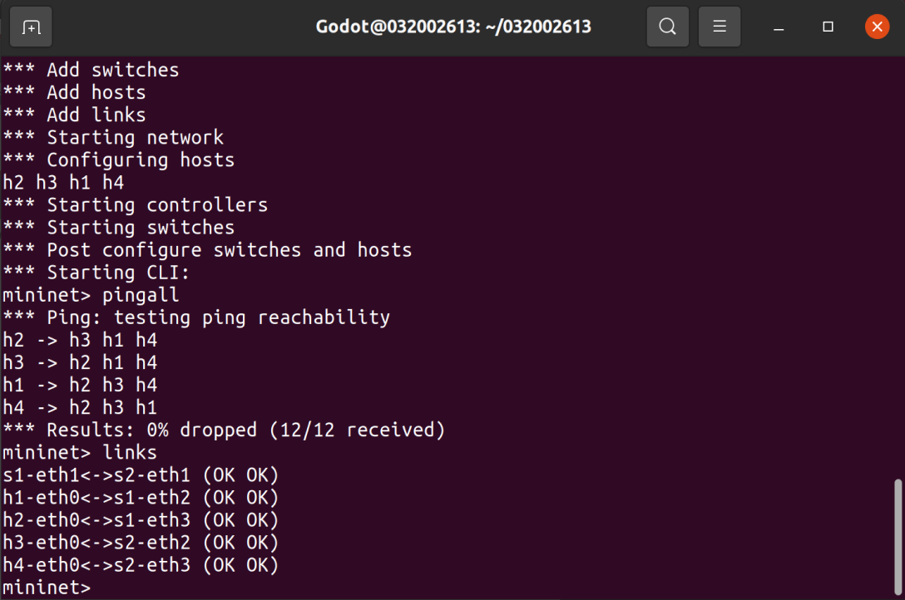
Task: Open a new terminal tab
Action: (31, 27)
